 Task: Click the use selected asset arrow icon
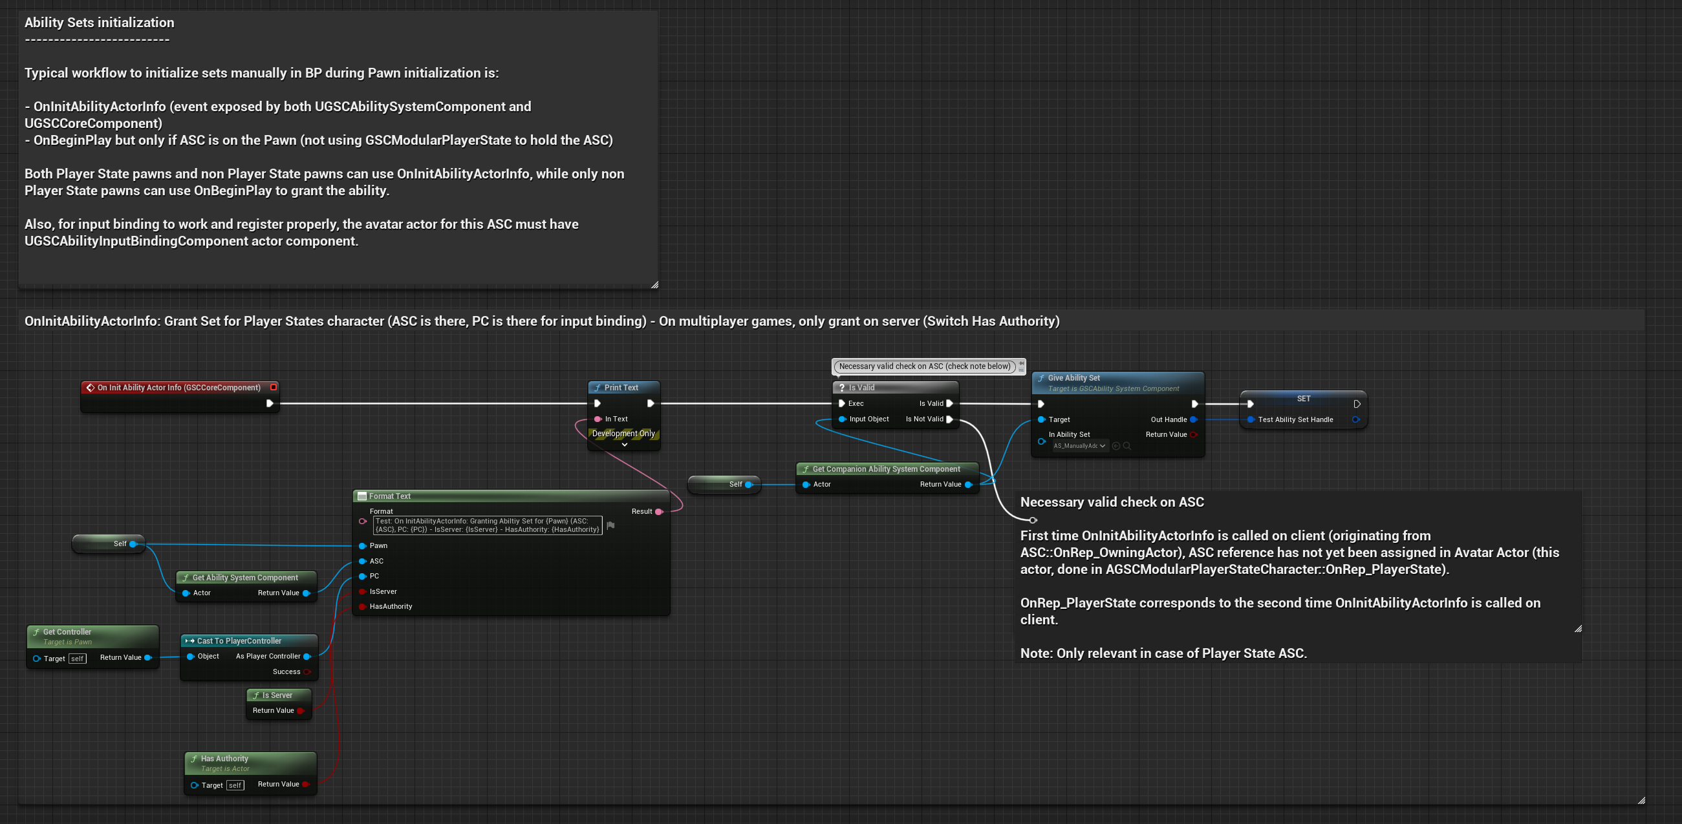[1116, 446]
